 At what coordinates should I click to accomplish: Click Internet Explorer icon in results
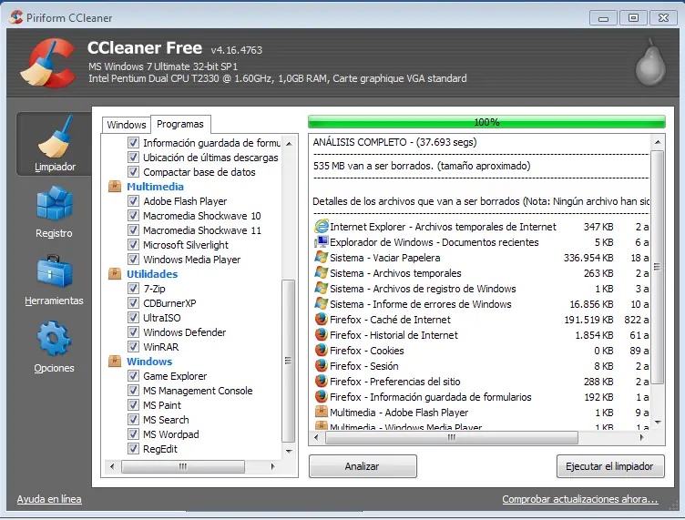(x=321, y=226)
